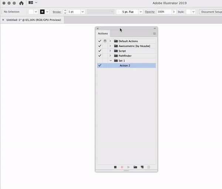
Task: Expand the Default Actions set
Action: (110, 41)
